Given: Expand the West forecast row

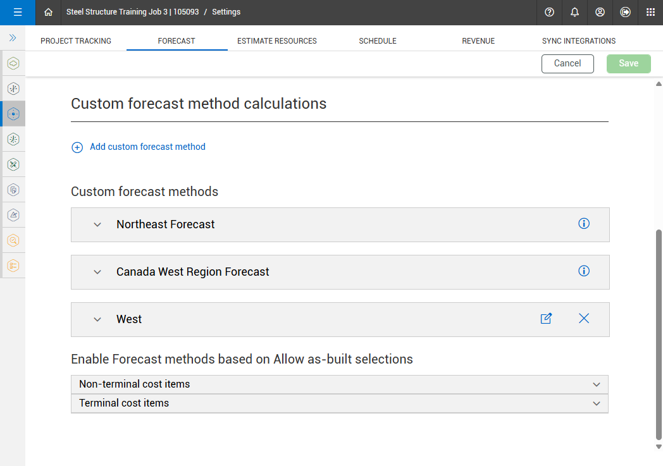Looking at the screenshot, I should click(x=97, y=319).
